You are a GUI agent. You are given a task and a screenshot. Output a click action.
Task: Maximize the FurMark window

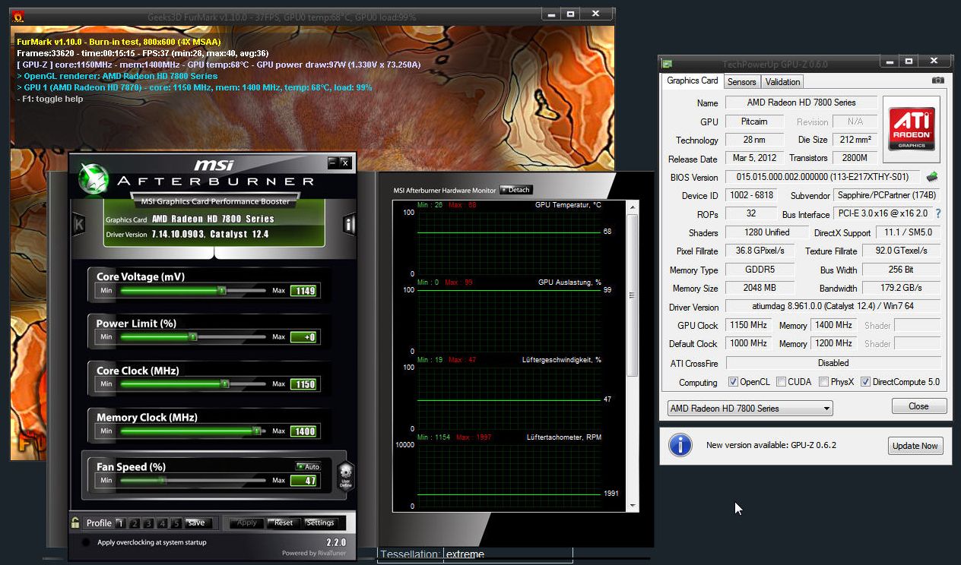(572, 14)
